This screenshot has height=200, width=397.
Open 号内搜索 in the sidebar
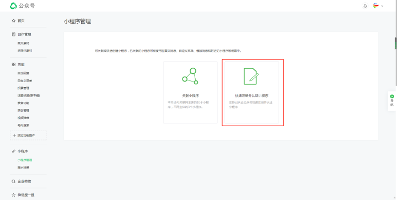coord(23,125)
